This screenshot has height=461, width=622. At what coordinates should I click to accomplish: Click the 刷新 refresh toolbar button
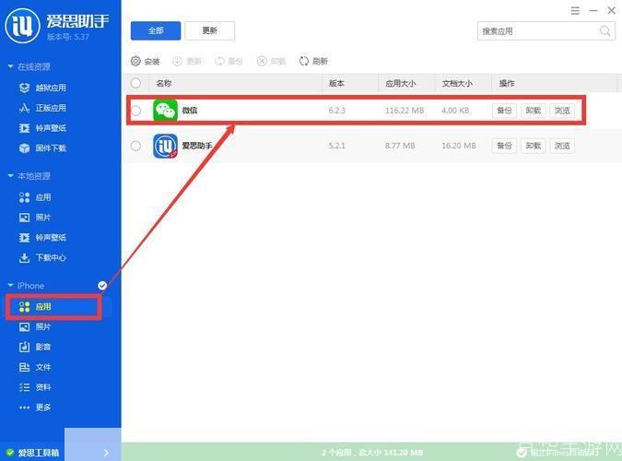click(x=313, y=61)
